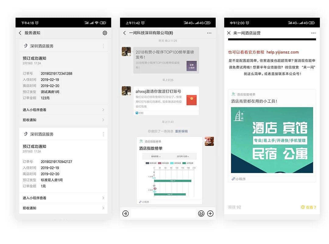Tap 阅读 92 read count
This screenshot has height=244, width=329.
coord(234,207)
